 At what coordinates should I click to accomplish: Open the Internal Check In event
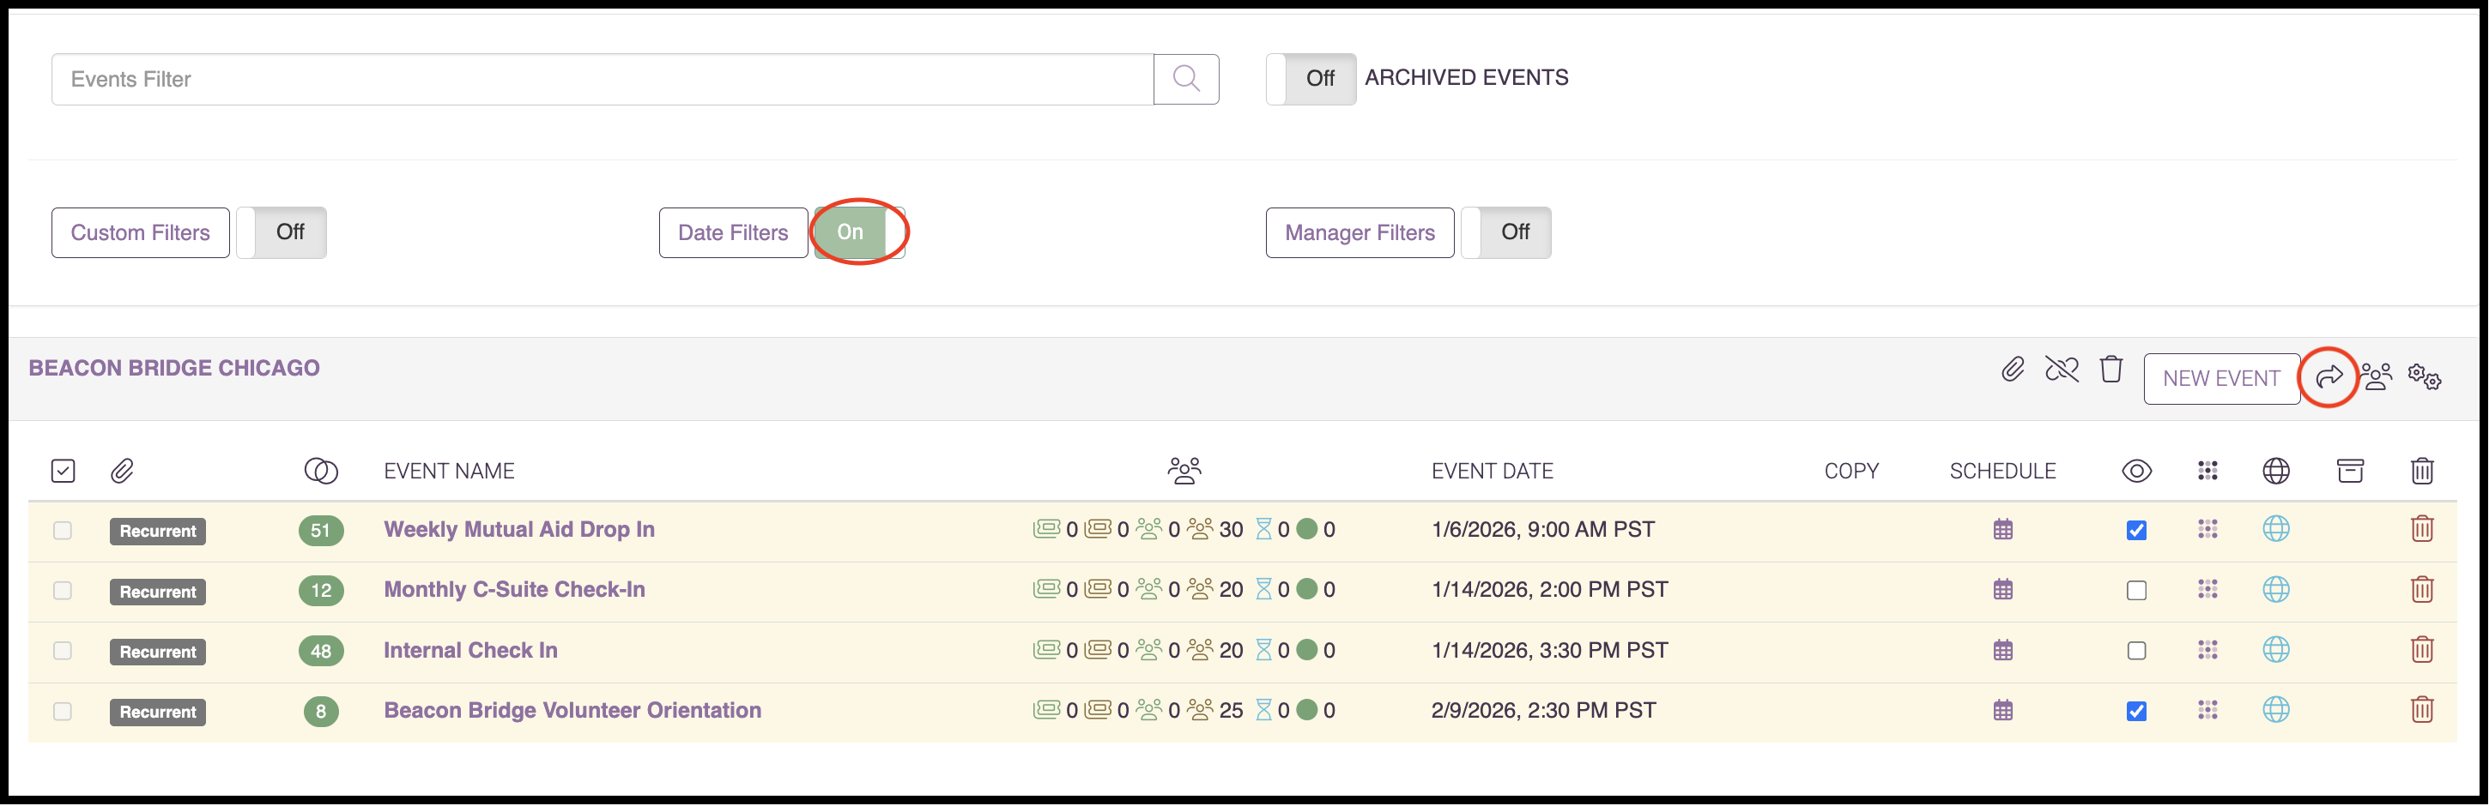point(470,651)
